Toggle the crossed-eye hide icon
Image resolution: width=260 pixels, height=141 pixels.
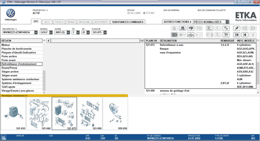pyautogui.click(x=142, y=41)
